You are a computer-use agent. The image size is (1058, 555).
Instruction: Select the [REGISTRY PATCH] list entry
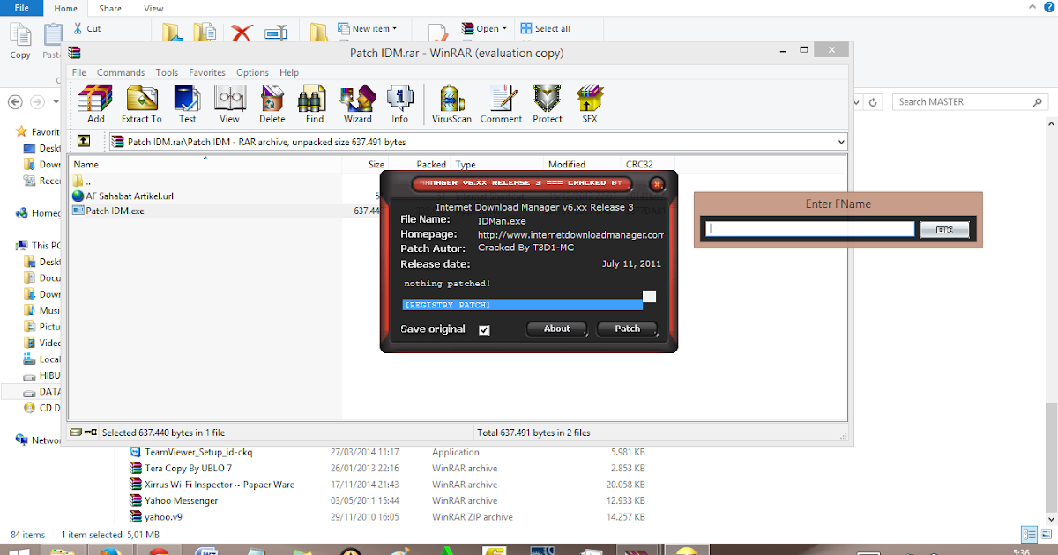[522, 305]
